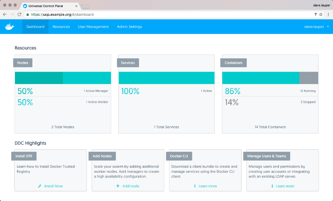333x201 pixels.
Task: Click the Containers usage bar
Action: 270,78
